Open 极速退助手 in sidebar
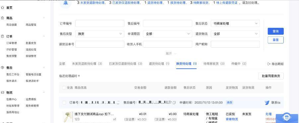This screenshot has width=299, height=123. (x=32, y=81)
